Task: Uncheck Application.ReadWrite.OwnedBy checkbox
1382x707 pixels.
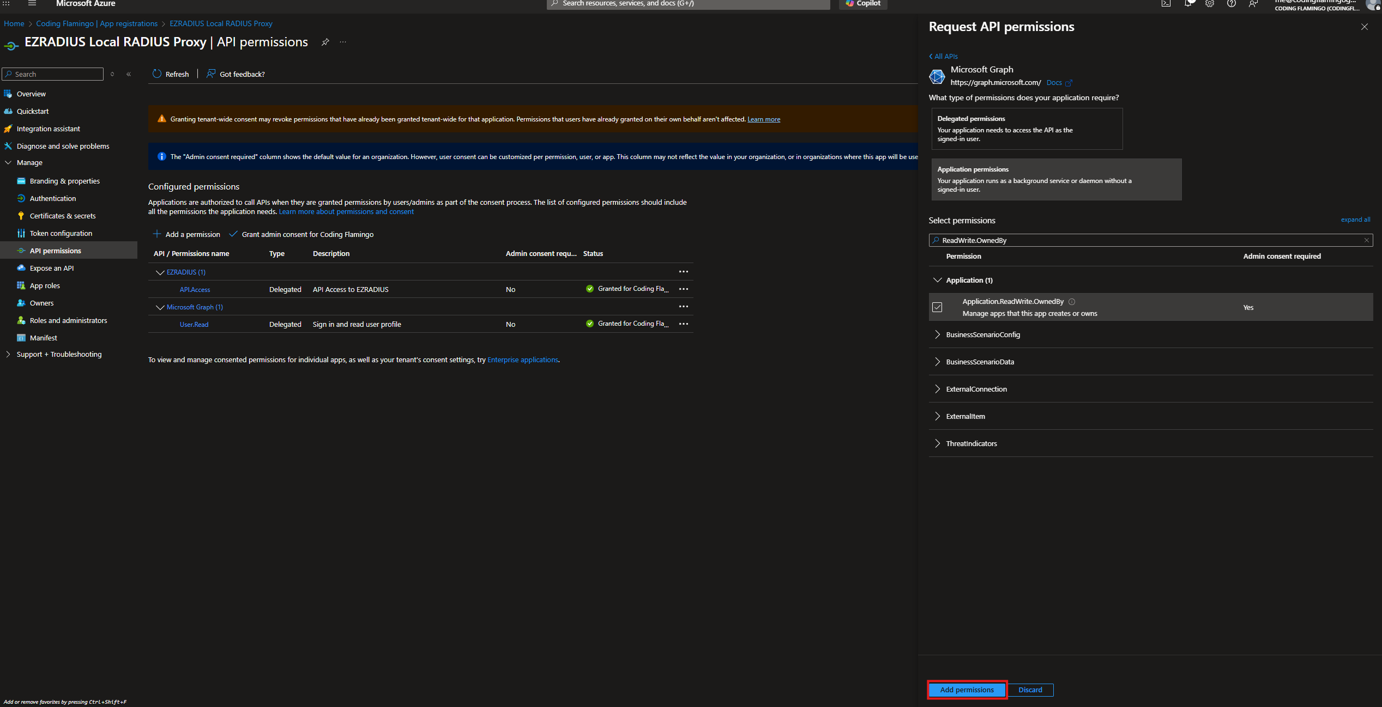Action: click(937, 307)
